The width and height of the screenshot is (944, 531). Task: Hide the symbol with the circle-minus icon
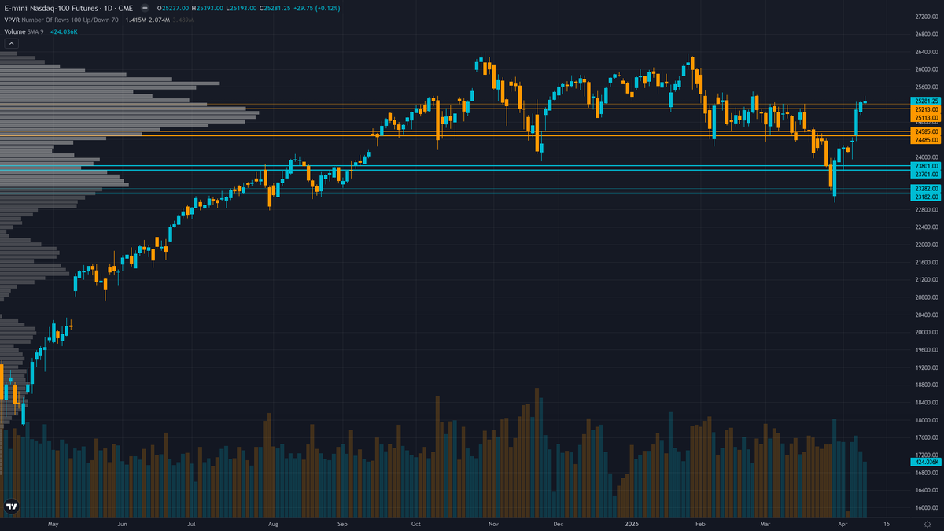[x=145, y=8]
